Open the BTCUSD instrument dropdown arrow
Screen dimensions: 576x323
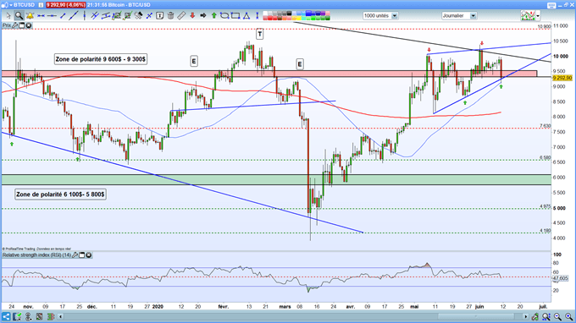click(x=11, y=5)
